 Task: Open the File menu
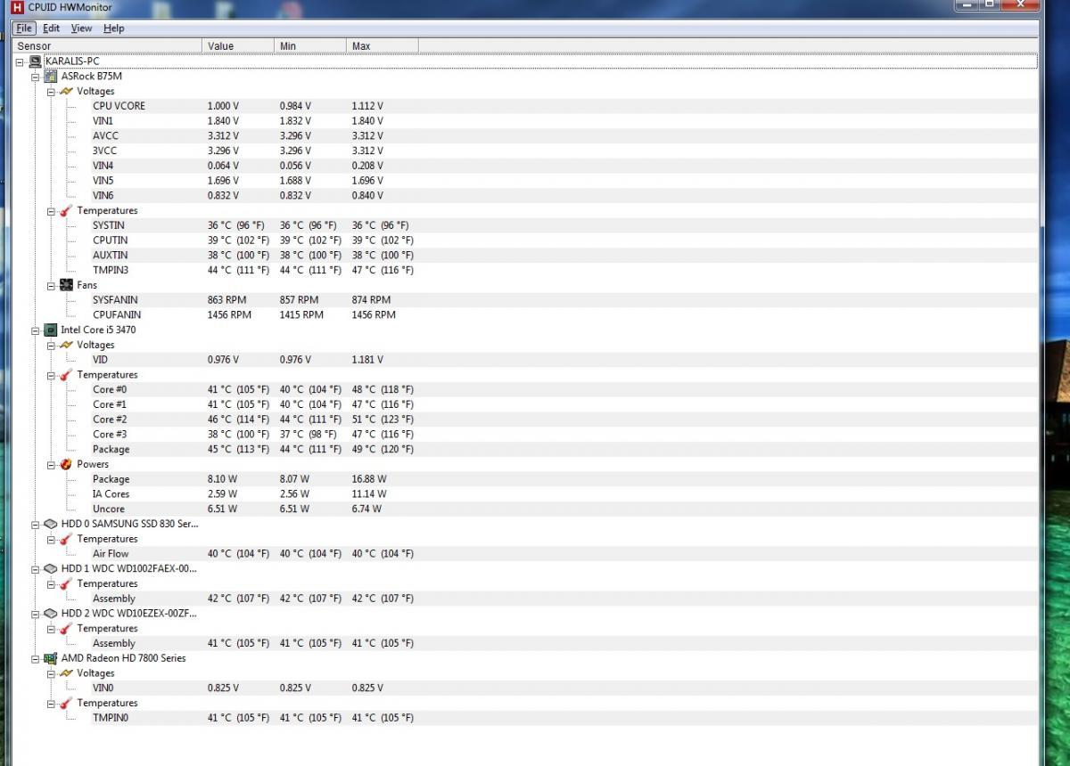click(24, 29)
